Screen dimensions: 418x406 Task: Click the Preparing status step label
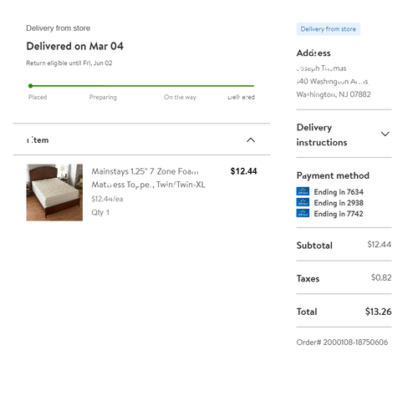tap(103, 97)
